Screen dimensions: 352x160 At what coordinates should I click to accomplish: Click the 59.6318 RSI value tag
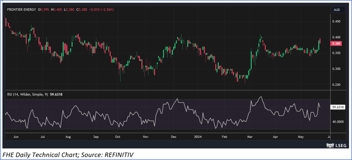pos(338,107)
